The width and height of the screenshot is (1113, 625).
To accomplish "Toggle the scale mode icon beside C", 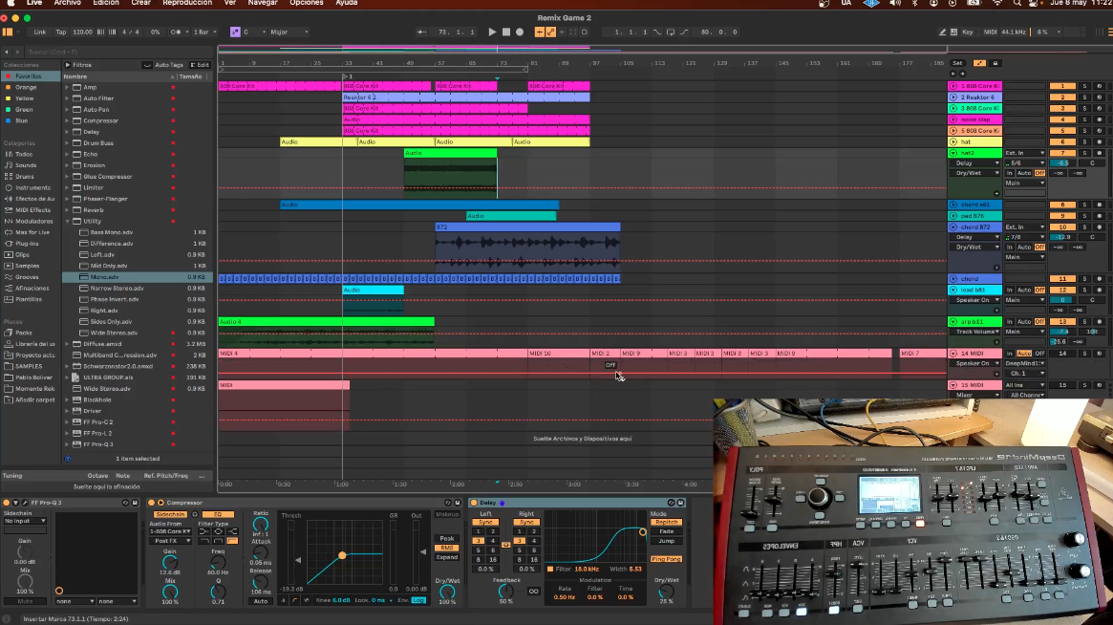I will pos(235,32).
